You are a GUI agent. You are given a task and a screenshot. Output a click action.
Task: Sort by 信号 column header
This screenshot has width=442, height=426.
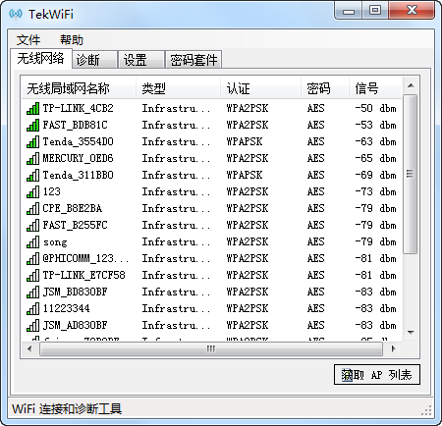(x=375, y=88)
